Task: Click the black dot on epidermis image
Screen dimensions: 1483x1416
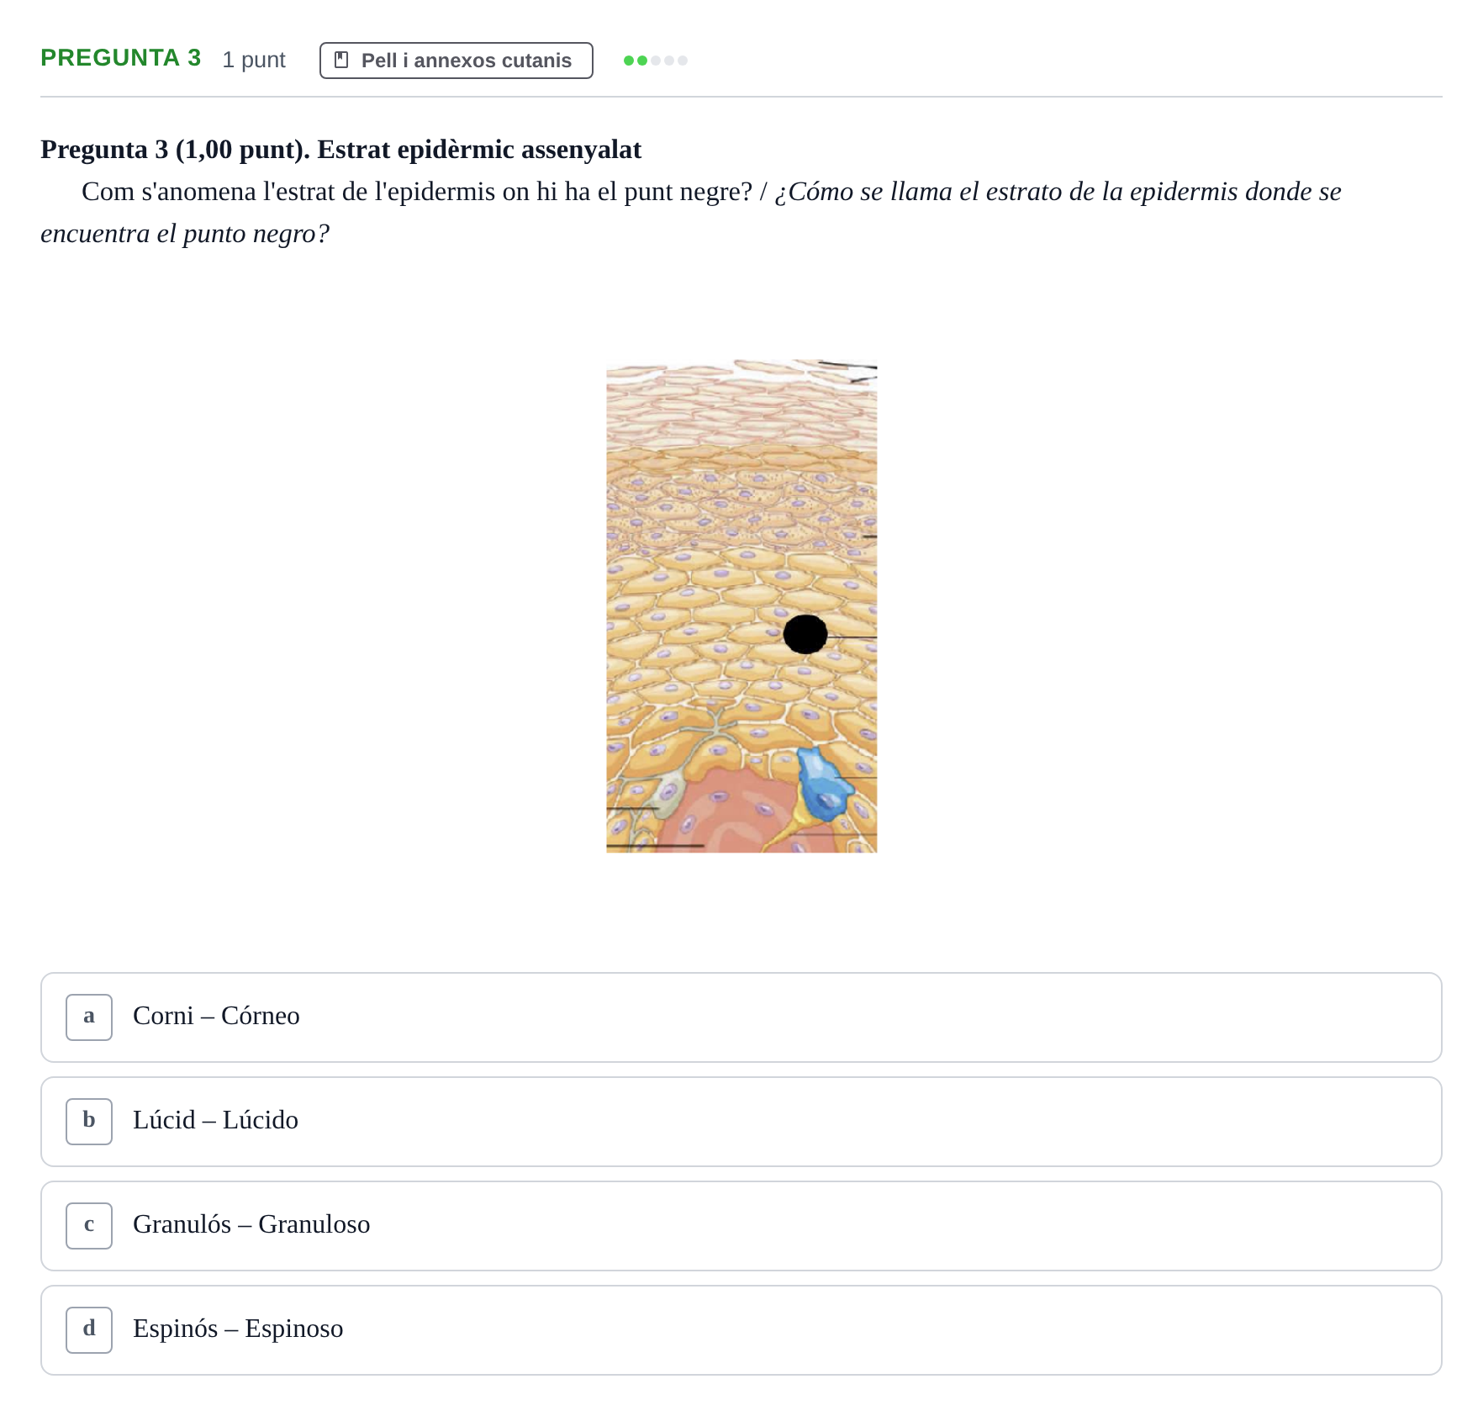Action: pyautogui.click(x=805, y=634)
